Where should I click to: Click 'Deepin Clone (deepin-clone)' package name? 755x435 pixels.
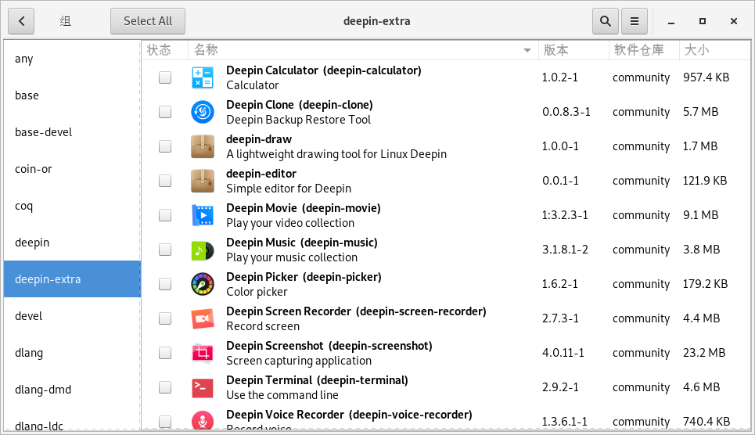pos(300,105)
